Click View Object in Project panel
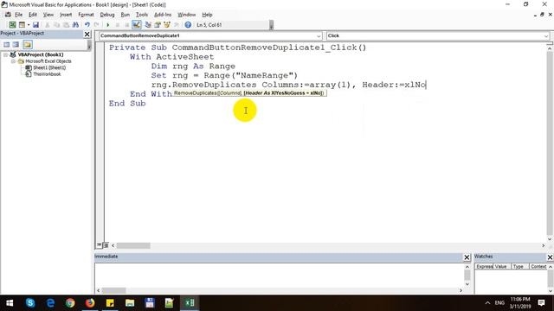 [16, 44]
